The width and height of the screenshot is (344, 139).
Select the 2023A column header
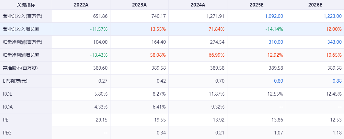(139, 5)
